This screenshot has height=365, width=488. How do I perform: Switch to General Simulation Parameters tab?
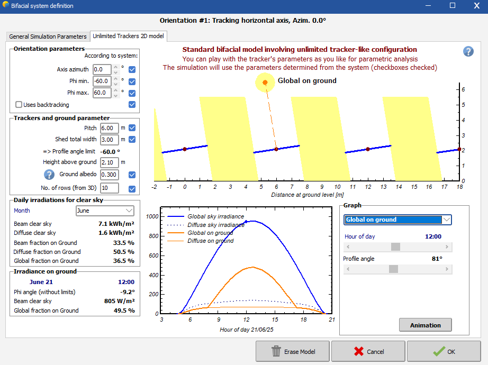pos(48,36)
